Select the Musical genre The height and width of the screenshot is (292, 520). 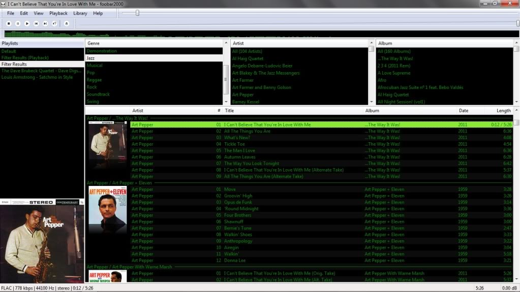coord(154,66)
